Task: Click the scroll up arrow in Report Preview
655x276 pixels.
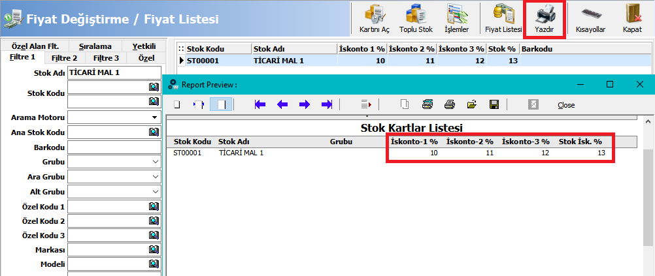Action: (x=648, y=121)
